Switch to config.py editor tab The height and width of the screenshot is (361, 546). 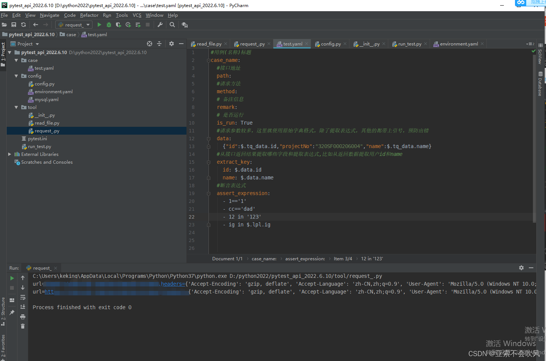click(331, 44)
